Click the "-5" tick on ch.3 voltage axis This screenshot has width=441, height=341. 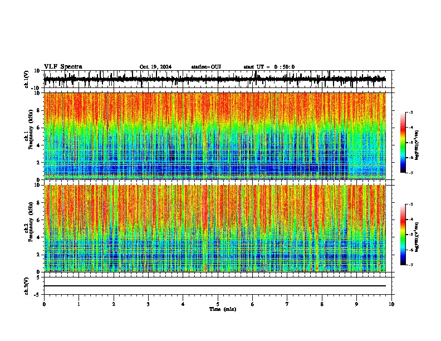[37, 295]
